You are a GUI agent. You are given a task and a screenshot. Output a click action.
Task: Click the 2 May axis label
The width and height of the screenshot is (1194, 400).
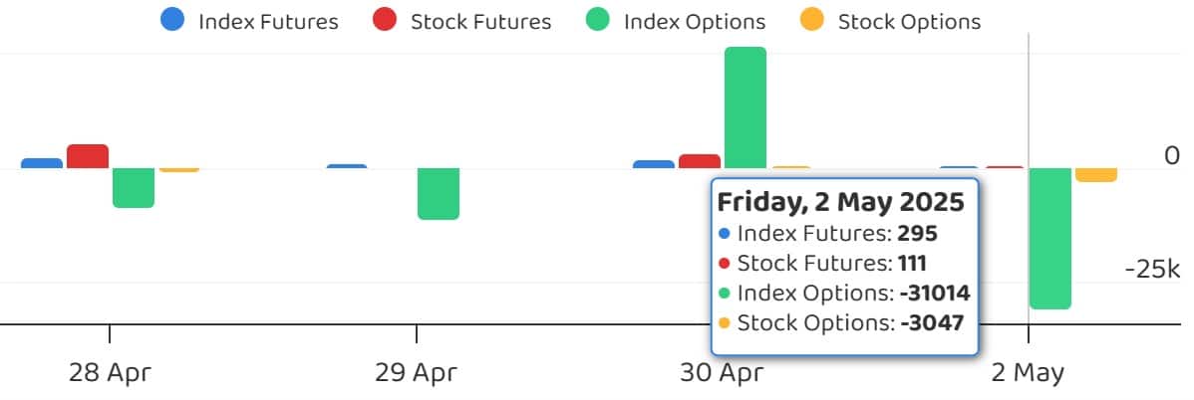tap(1029, 373)
